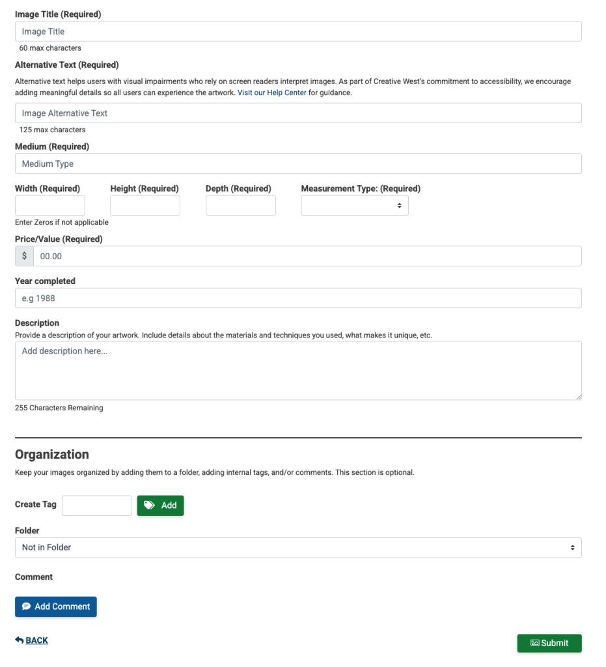The width and height of the screenshot is (606, 667).
Task: Click into the Image Alternative Text field
Action: point(298,113)
